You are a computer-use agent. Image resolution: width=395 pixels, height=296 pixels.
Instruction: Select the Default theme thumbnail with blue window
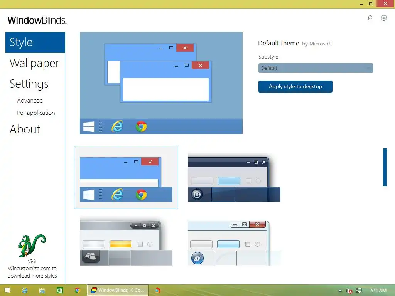(x=126, y=177)
